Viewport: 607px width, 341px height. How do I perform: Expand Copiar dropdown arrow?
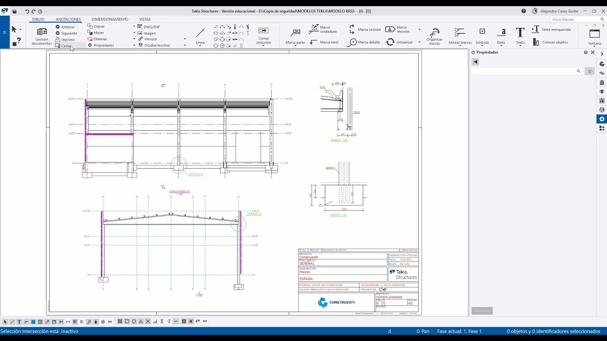(134, 27)
